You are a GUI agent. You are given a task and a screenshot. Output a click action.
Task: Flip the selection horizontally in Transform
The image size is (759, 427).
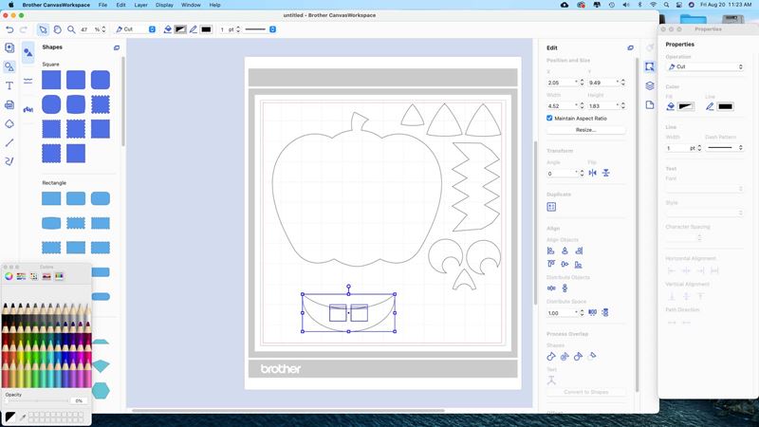593,173
